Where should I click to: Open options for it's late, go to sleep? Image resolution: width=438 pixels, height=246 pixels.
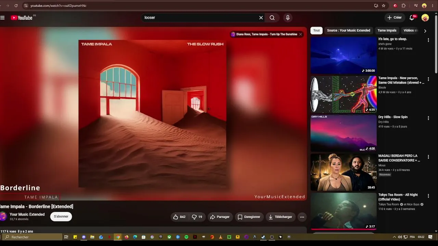coord(428,40)
